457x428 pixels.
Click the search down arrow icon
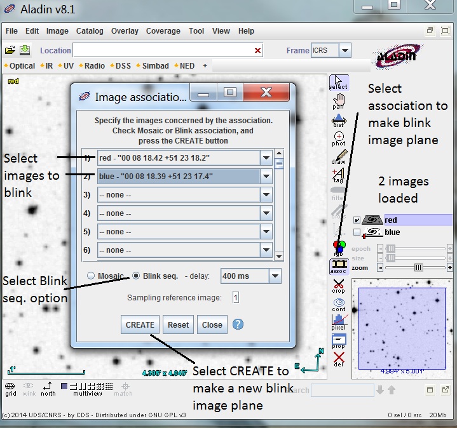(379, 390)
